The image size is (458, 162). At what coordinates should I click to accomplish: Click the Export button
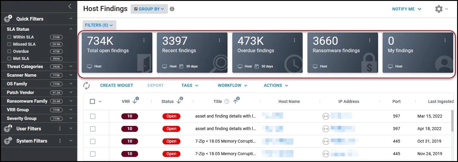pyautogui.click(x=156, y=85)
